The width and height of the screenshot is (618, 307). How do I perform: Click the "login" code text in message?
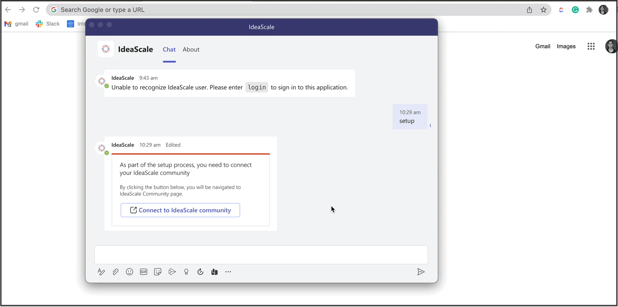tap(257, 87)
